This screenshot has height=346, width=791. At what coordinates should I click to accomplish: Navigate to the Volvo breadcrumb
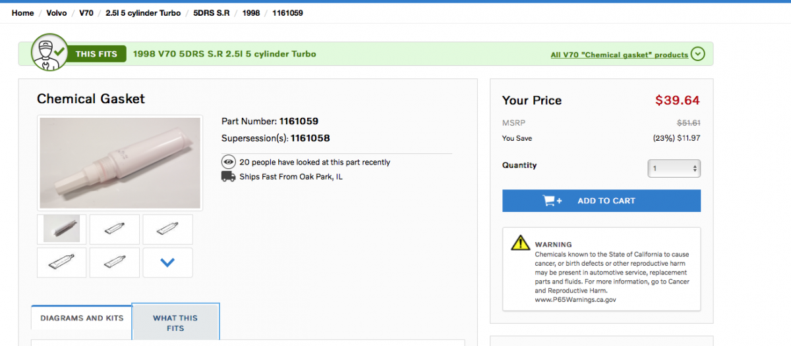[57, 13]
